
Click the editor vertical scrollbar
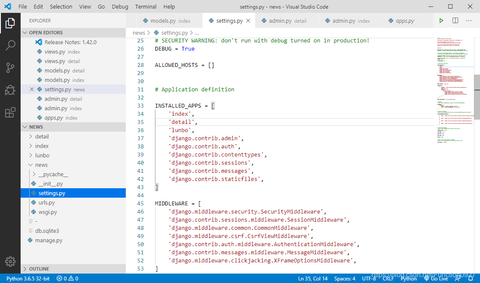(x=477, y=97)
